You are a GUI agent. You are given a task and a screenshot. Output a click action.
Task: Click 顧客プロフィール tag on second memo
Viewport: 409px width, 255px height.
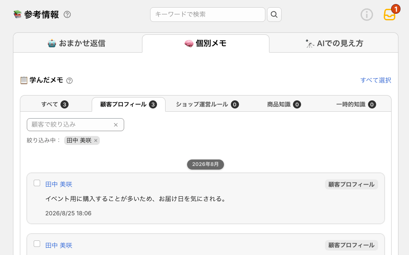351,245
